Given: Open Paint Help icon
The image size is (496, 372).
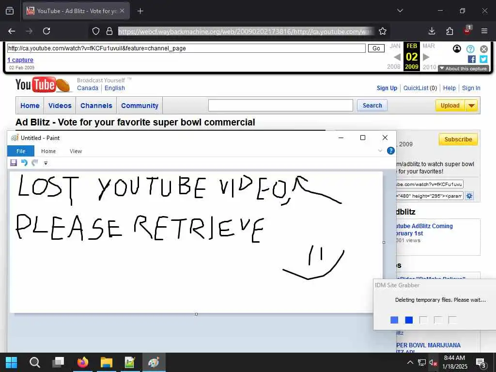Looking at the screenshot, I should point(391,151).
